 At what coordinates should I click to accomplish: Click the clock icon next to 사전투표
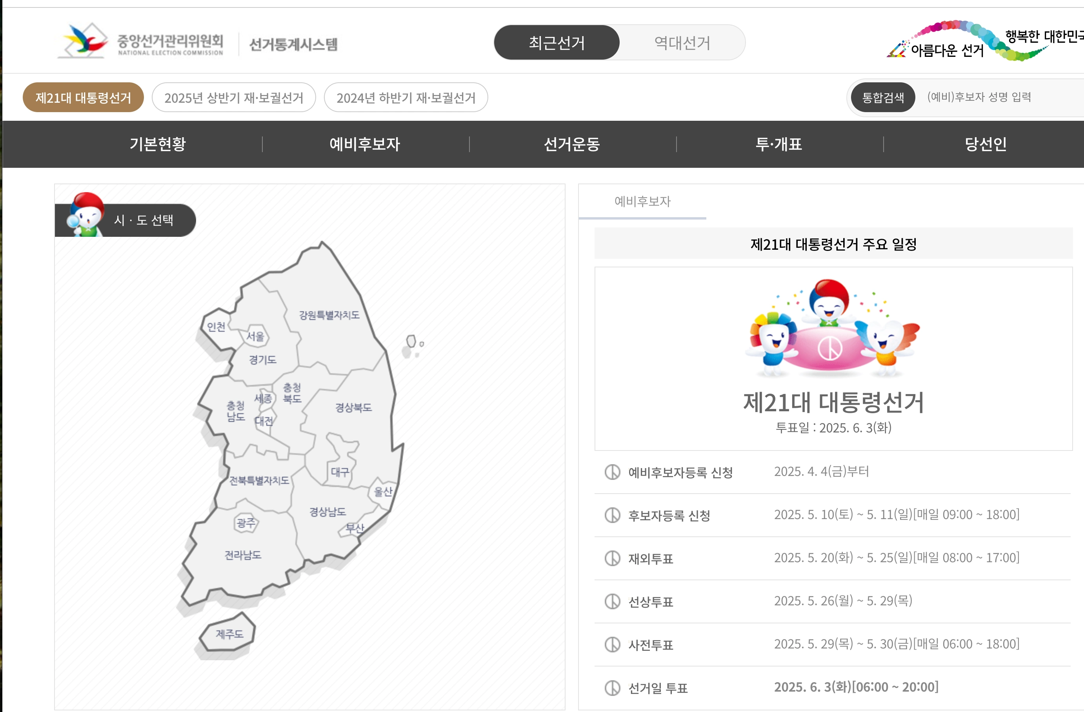click(612, 645)
